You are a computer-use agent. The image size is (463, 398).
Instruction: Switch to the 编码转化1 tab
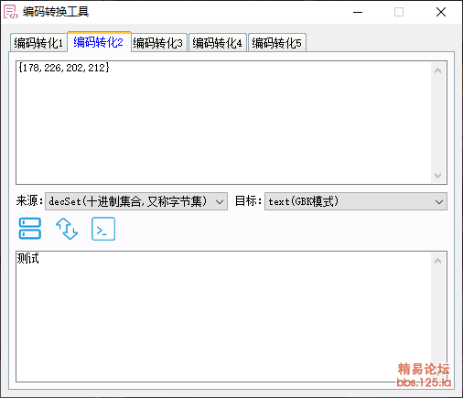tap(38, 43)
